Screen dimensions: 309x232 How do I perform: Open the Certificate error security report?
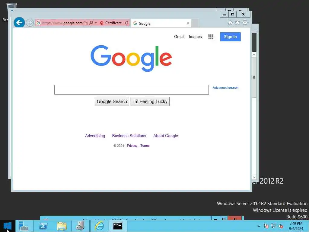click(x=112, y=23)
